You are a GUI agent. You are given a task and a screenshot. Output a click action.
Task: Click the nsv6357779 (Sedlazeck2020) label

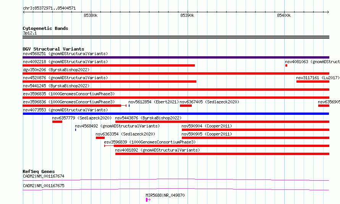coord(82,118)
